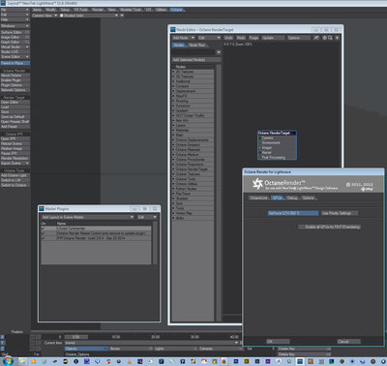Click the Layout application icon in title bar
The height and width of the screenshot is (366, 387).
3,3
